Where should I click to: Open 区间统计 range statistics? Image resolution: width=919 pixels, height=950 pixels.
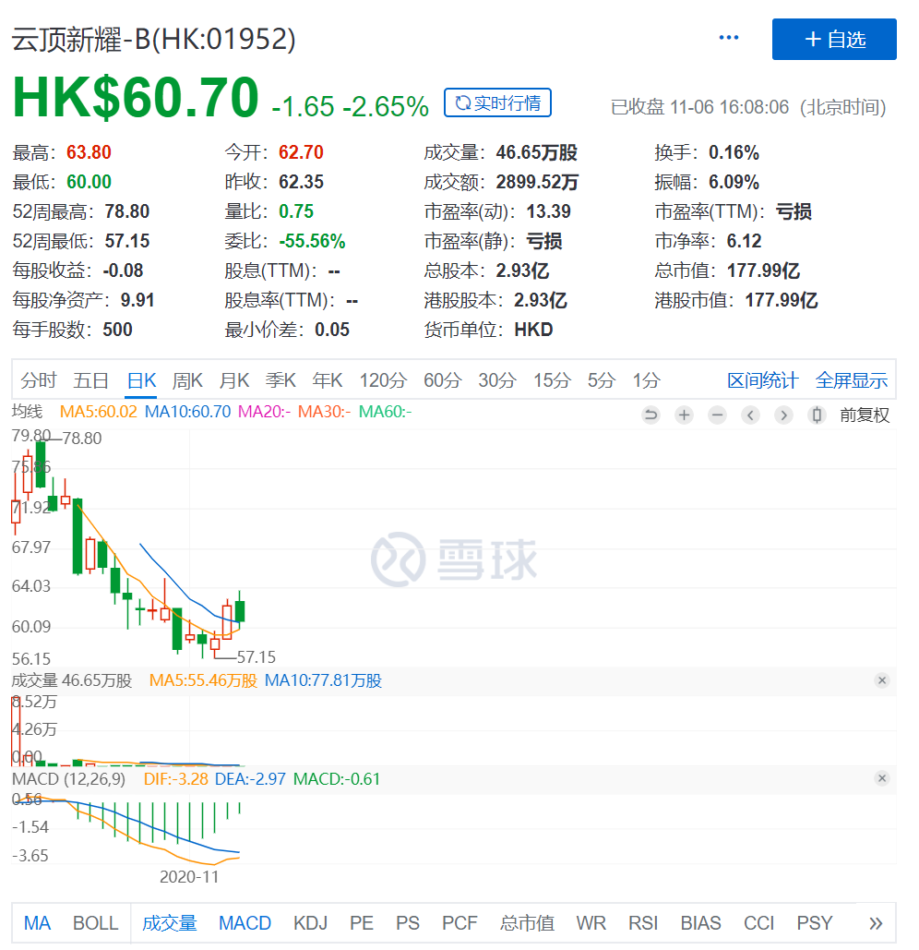(762, 380)
